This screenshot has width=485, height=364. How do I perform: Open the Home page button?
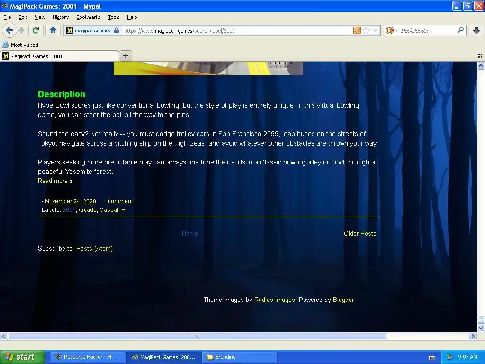click(53, 30)
